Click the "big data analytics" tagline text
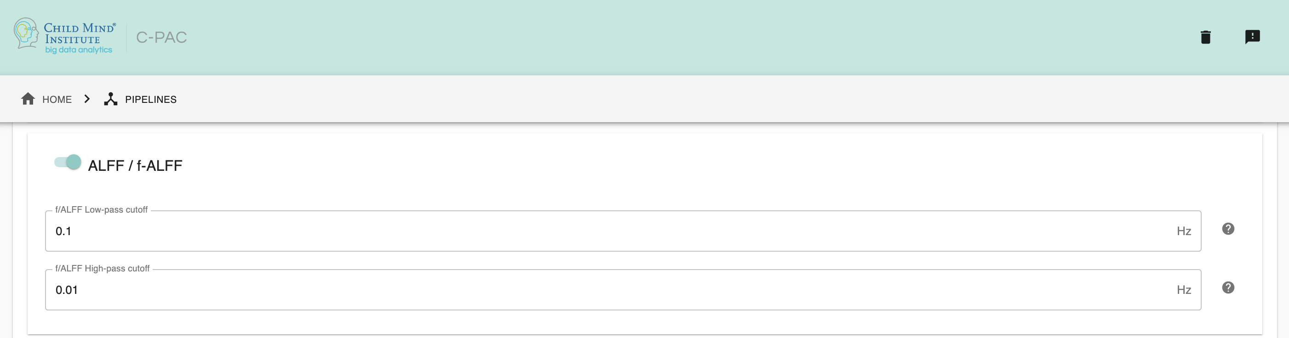1289x338 pixels. (79, 50)
